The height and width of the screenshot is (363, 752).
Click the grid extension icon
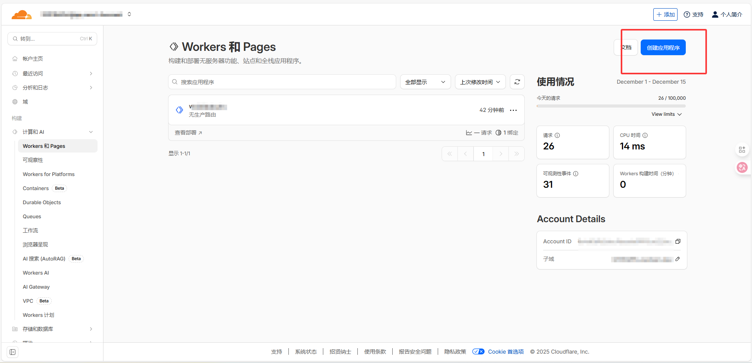click(742, 150)
